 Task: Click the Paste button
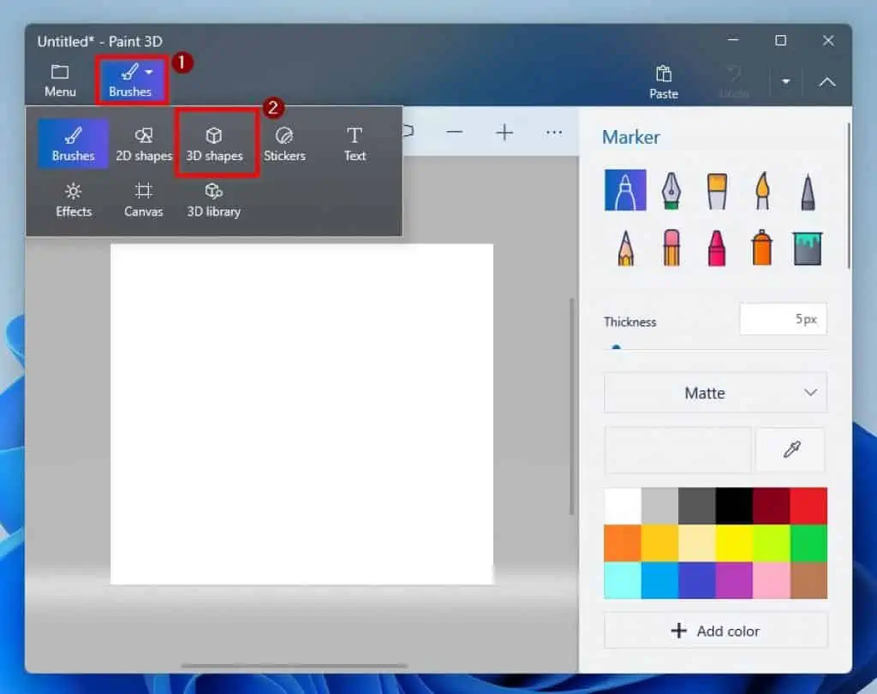(x=663, y=82)
